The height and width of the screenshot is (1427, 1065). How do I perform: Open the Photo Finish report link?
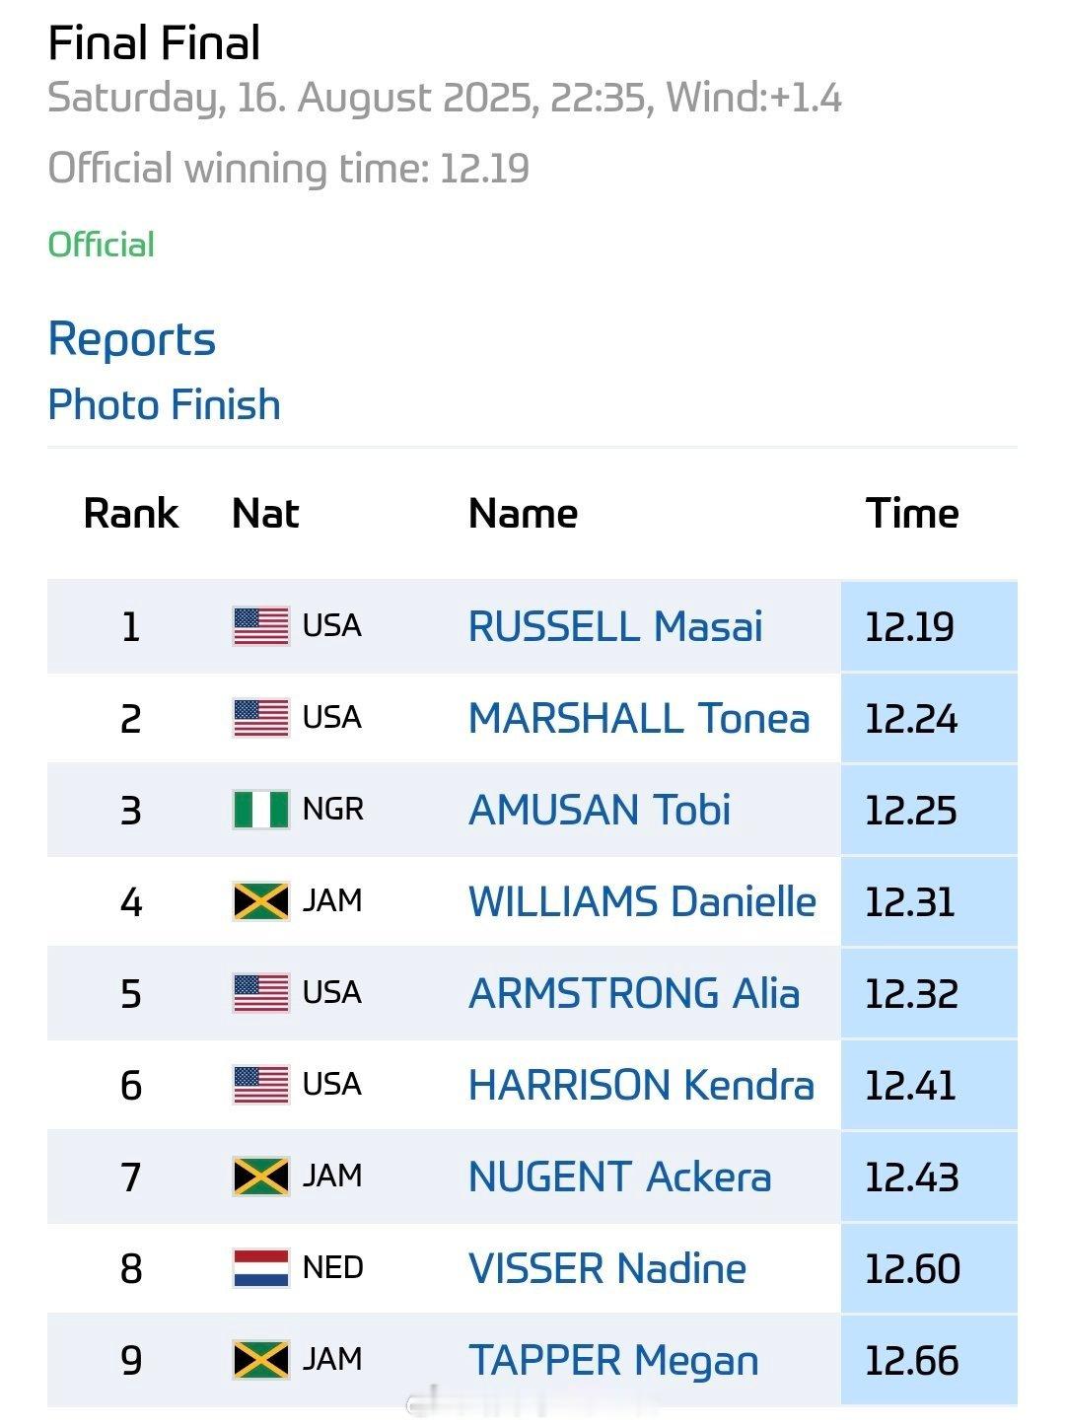[165, 404]
